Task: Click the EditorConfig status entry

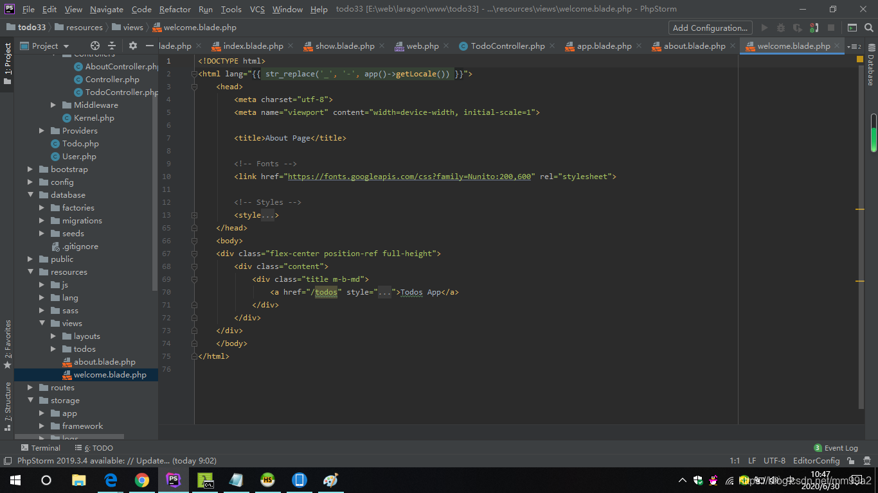Action: [x=816, y=460]
